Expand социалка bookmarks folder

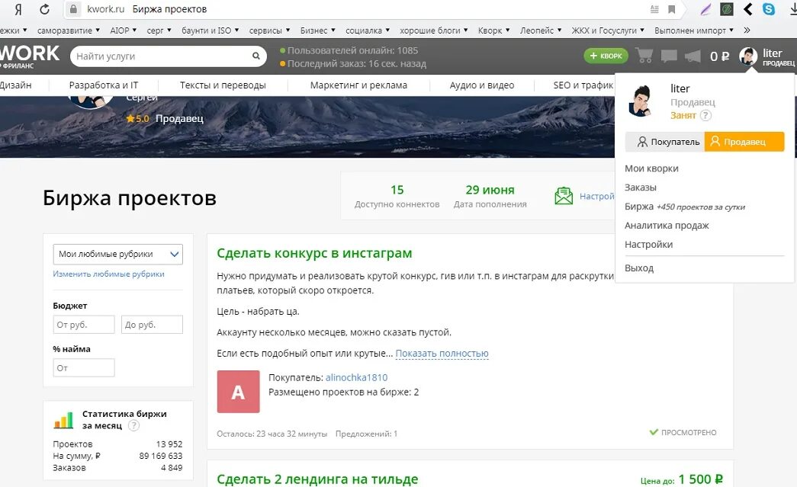(x=368, y=30)
